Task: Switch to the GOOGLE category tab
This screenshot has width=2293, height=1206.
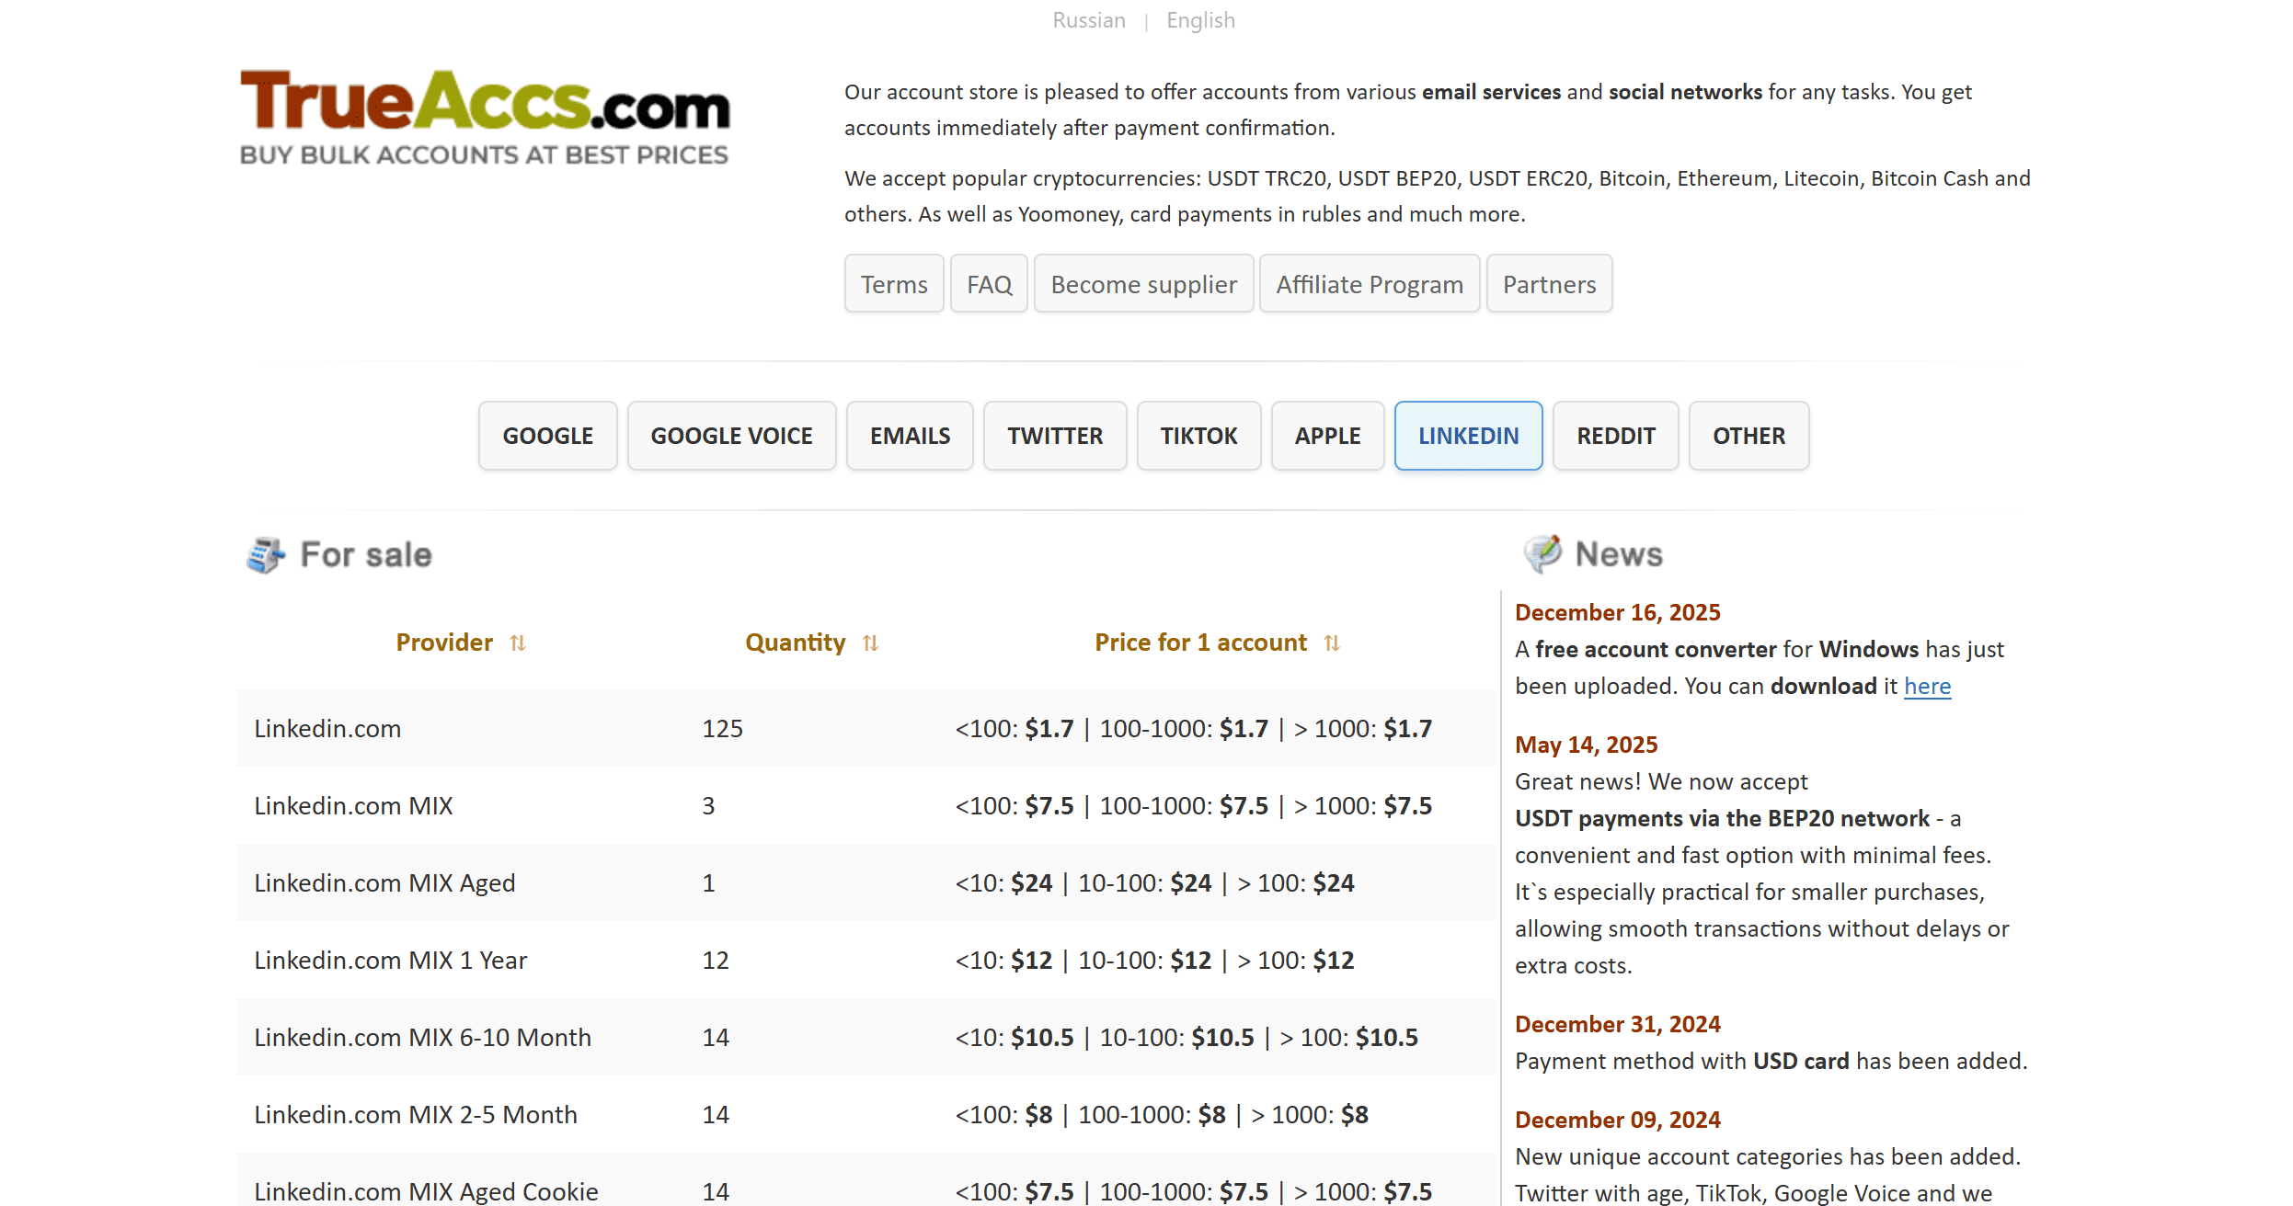Action: (x=546, y=435)
